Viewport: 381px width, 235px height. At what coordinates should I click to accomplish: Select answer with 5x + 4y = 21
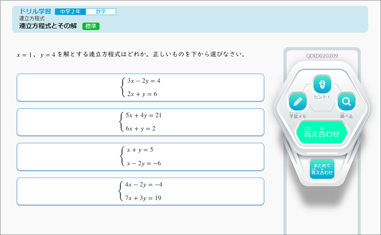[x=140, y=122]
